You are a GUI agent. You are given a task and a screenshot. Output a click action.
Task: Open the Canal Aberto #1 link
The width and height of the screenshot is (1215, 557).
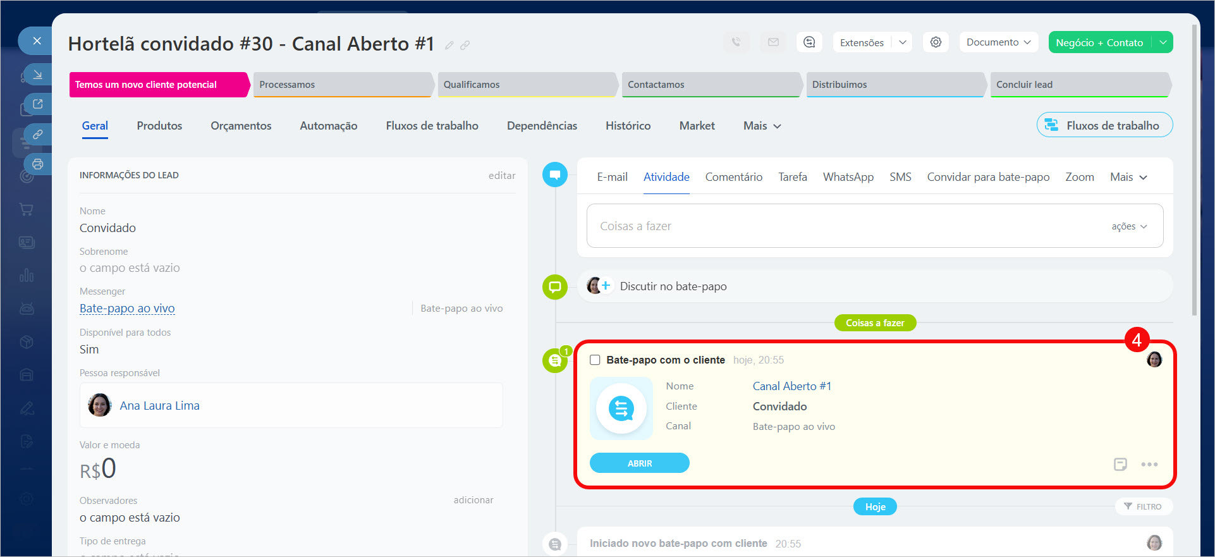point(791,386)
